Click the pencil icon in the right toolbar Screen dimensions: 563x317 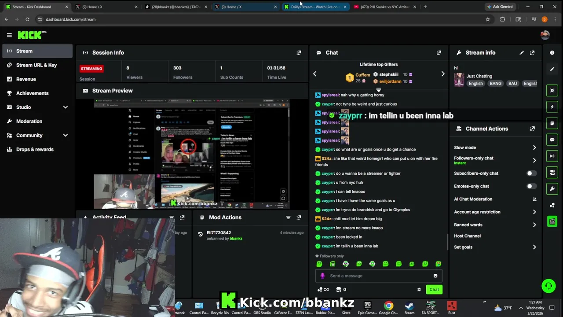pos(552,69)
